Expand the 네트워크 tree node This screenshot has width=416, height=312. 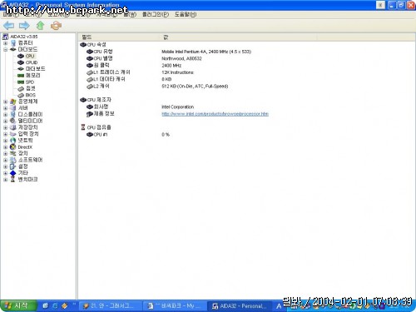5,141
